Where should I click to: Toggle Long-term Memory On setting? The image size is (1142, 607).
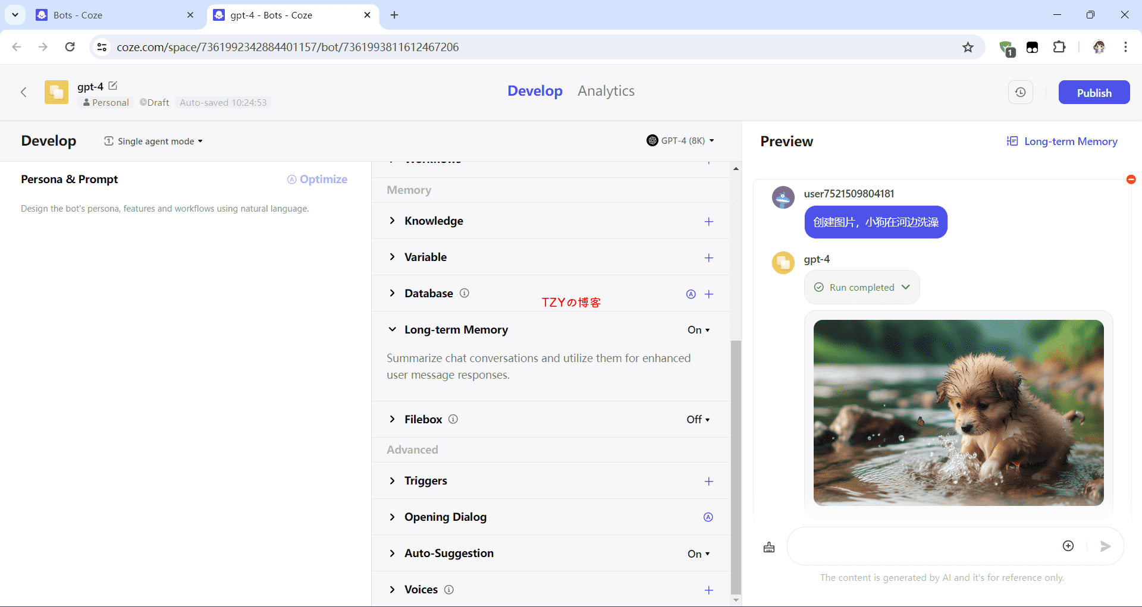tap(698, 330)
